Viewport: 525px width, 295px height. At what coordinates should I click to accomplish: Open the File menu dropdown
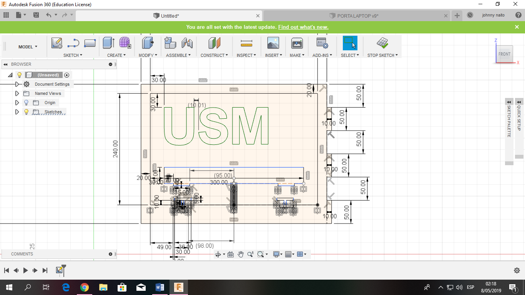pos(21,15)
